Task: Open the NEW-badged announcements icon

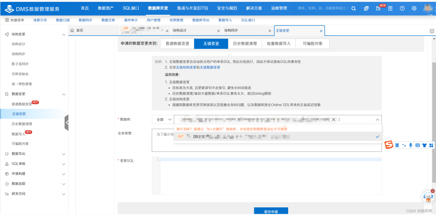Action: (378, 8)
